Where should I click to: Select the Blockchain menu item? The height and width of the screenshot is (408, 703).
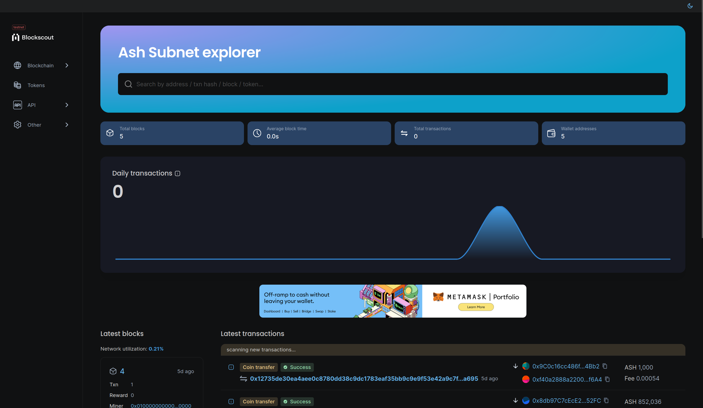[x=41, y=65]
